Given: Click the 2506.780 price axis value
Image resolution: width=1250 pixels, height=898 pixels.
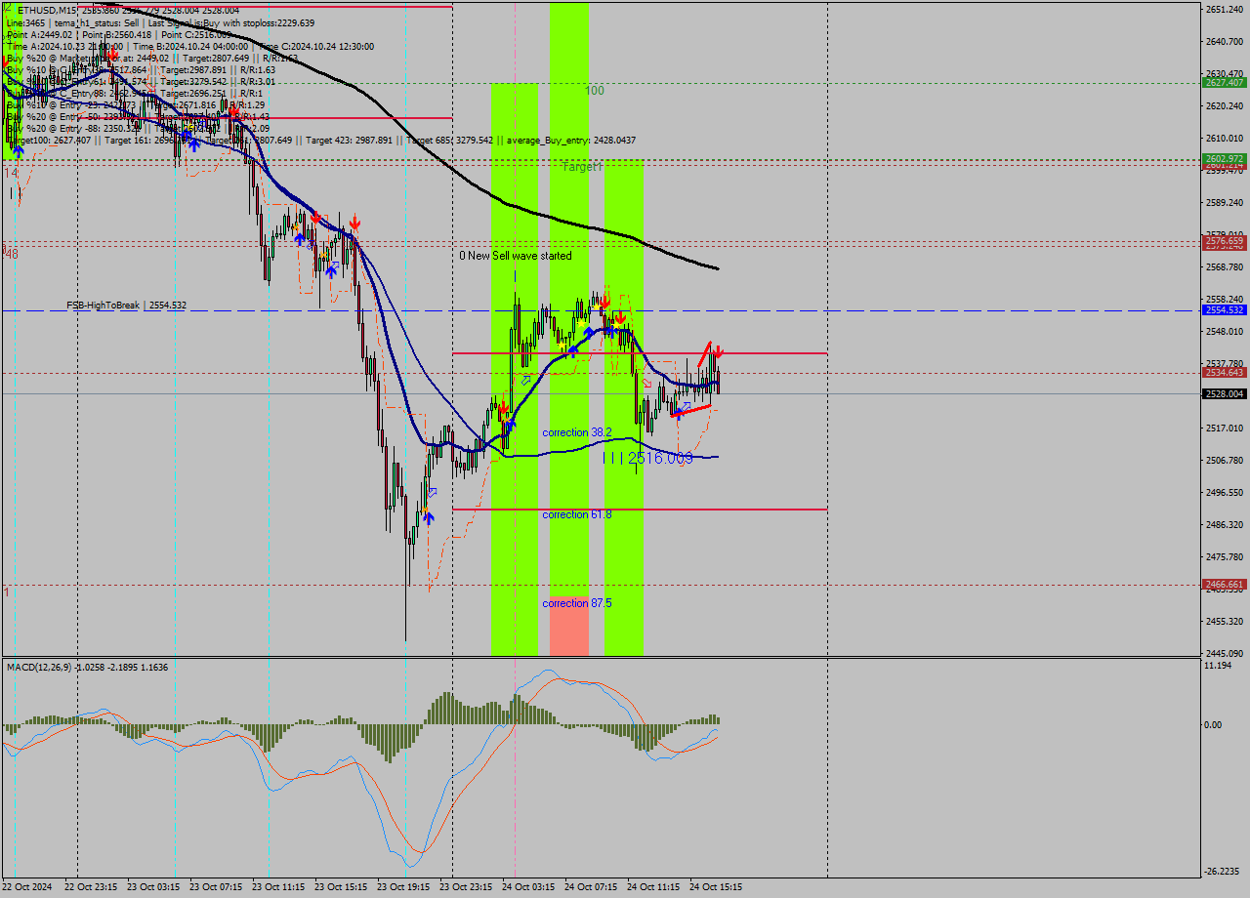Looking at the screenshot, I should click(1224, 460).
